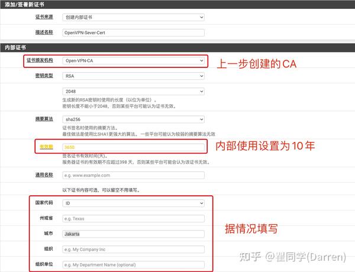The height and width of the screenshot is (272, 355).
Task: Click the 密钥类型 label link
Action: coord(44,76)
